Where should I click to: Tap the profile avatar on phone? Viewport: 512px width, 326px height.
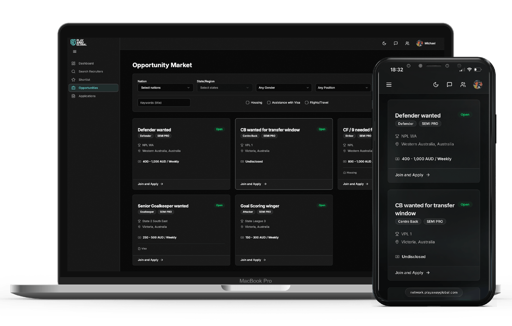(x=478, y=84)
